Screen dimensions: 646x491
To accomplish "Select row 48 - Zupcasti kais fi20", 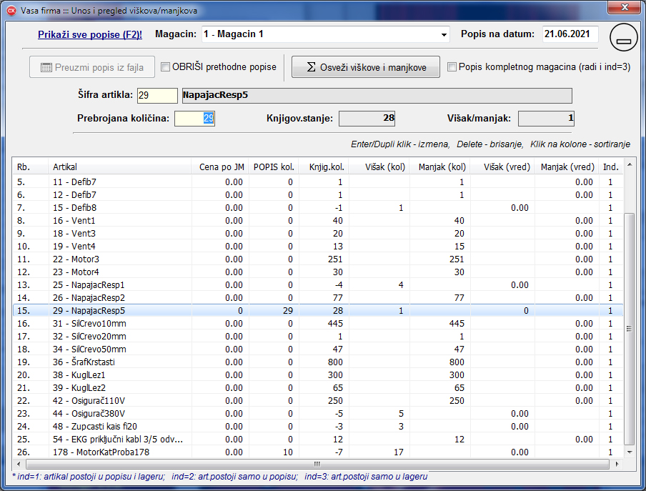I will coord(318,427).
